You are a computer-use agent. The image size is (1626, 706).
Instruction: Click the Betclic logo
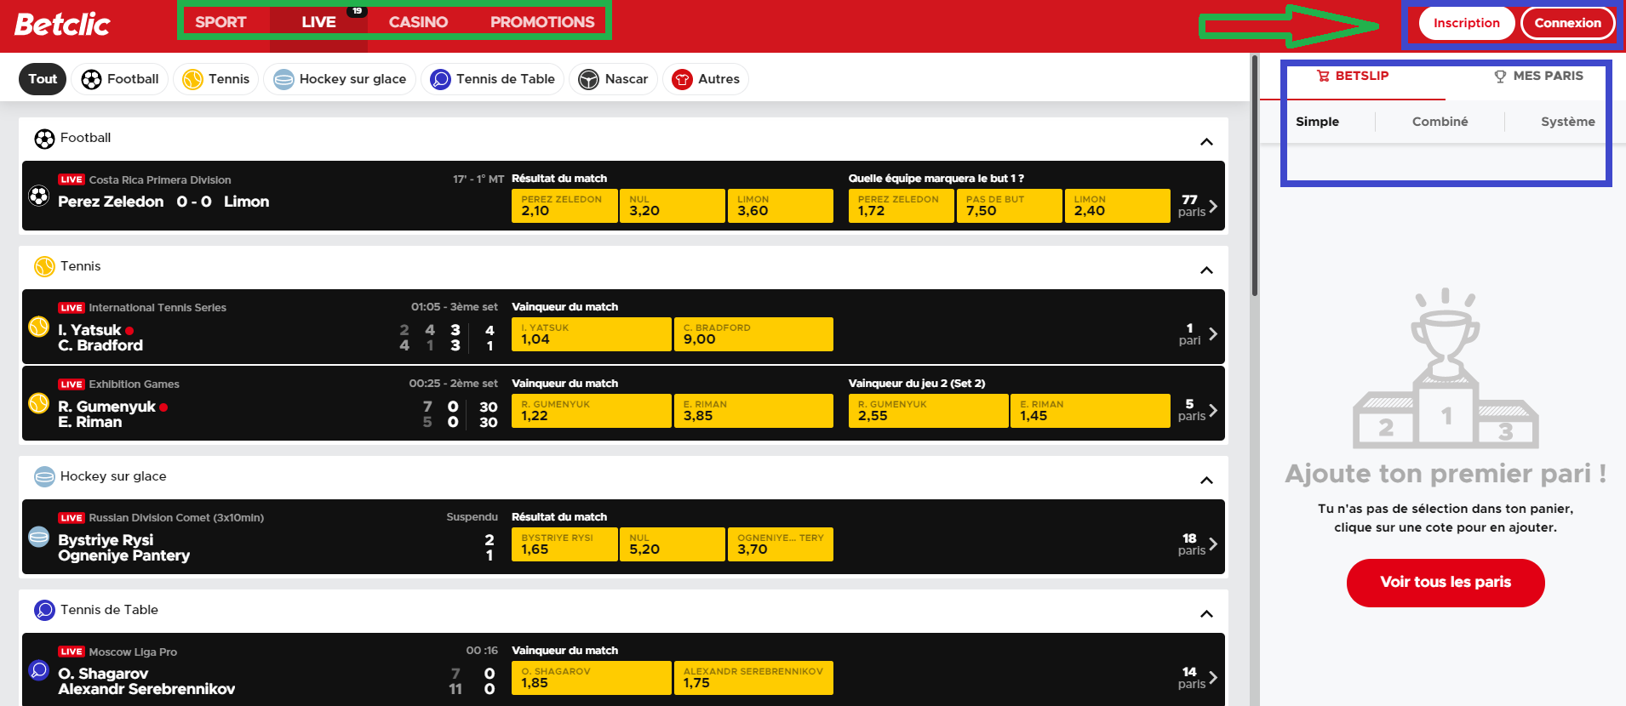(x=62, y=24)
